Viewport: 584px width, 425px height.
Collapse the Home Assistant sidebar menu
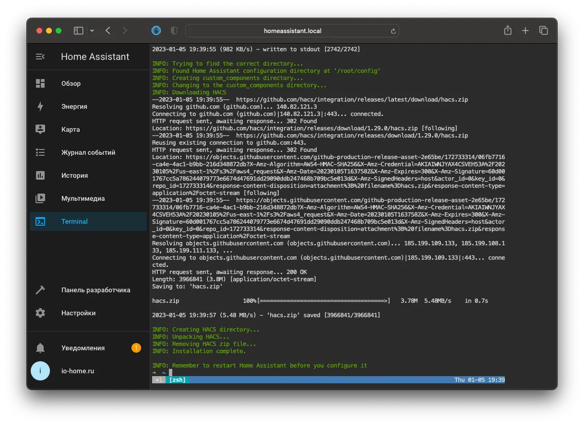pyautogui.click(x=40, y=57)
